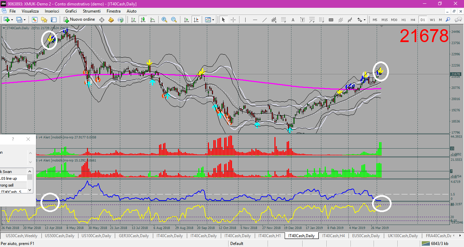Zoom out of the chart
This screenshot has height=247, width=464.
click(174, 20)
